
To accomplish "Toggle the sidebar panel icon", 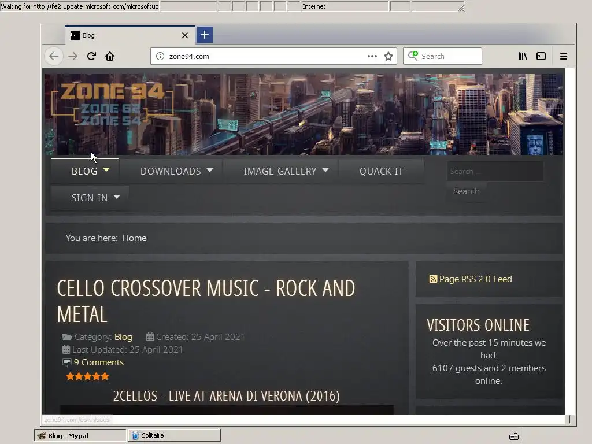I will coord(541,56).
